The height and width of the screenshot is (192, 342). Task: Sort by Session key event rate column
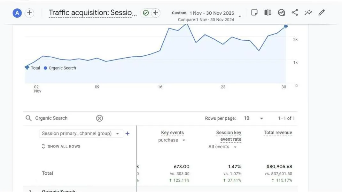[229, 136]
